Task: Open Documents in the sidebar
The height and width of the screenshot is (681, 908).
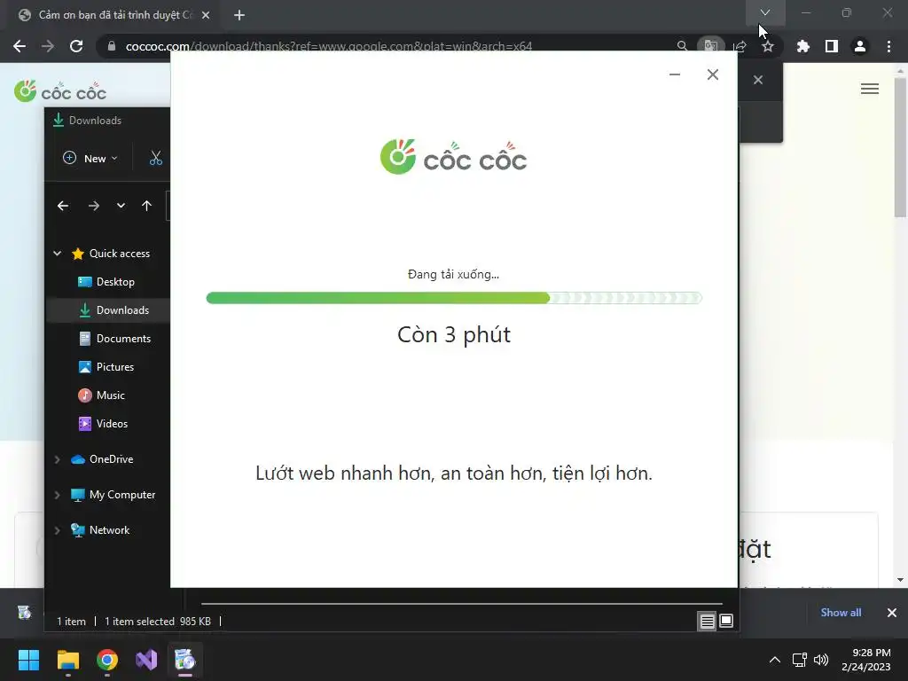Action: pyautogui.click(x=123, y=338)
